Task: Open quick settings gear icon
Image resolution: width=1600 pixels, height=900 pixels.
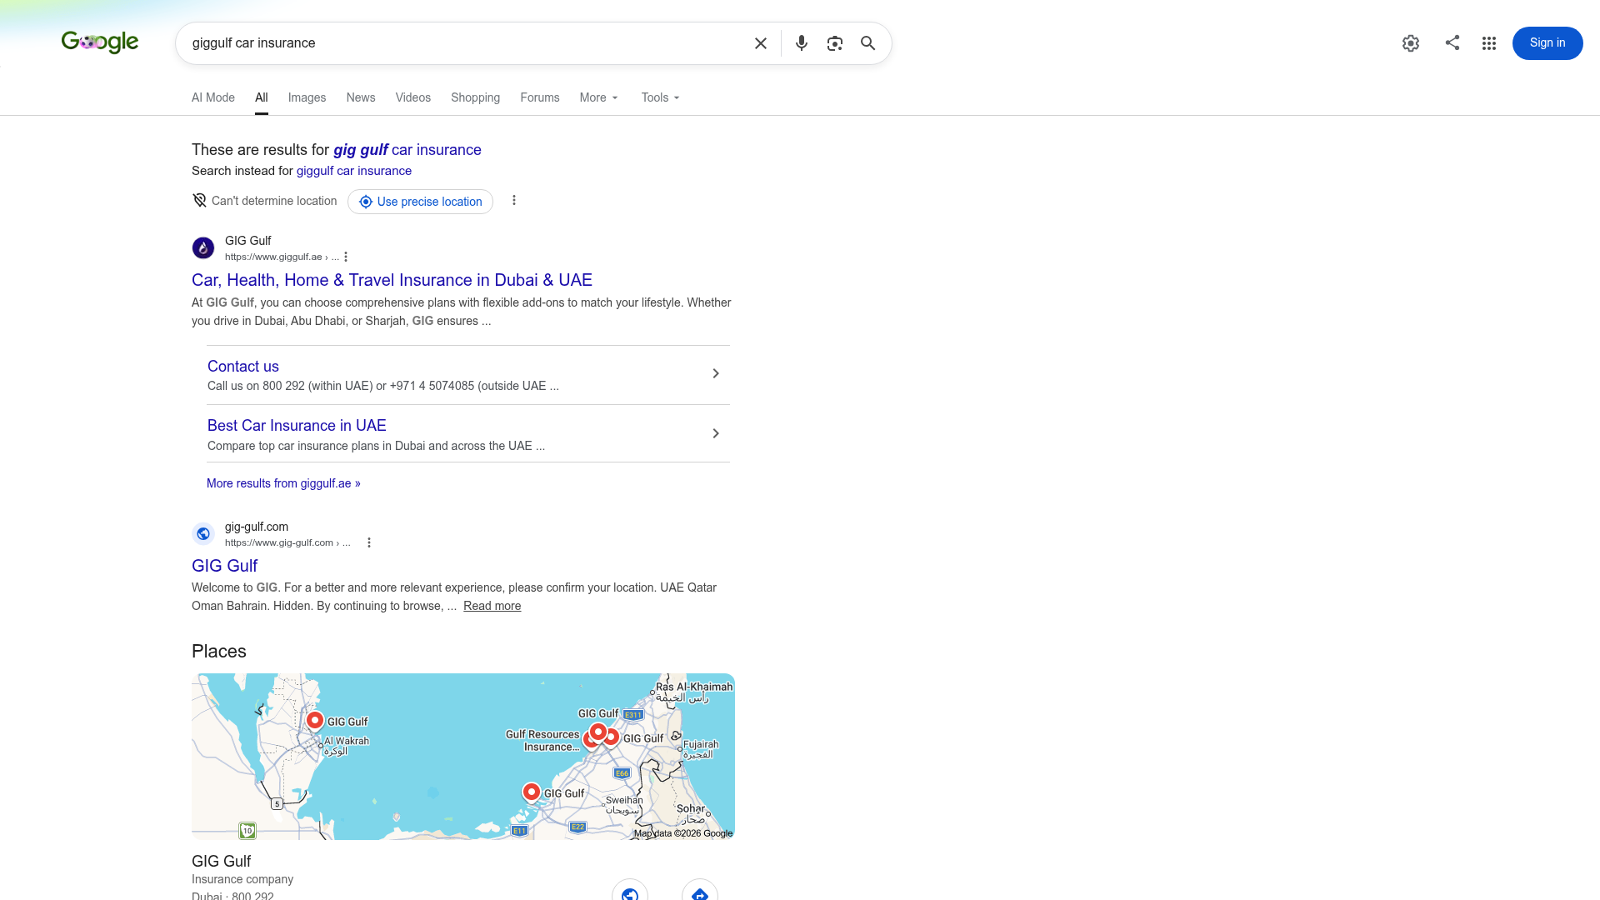Action: 1411,43
